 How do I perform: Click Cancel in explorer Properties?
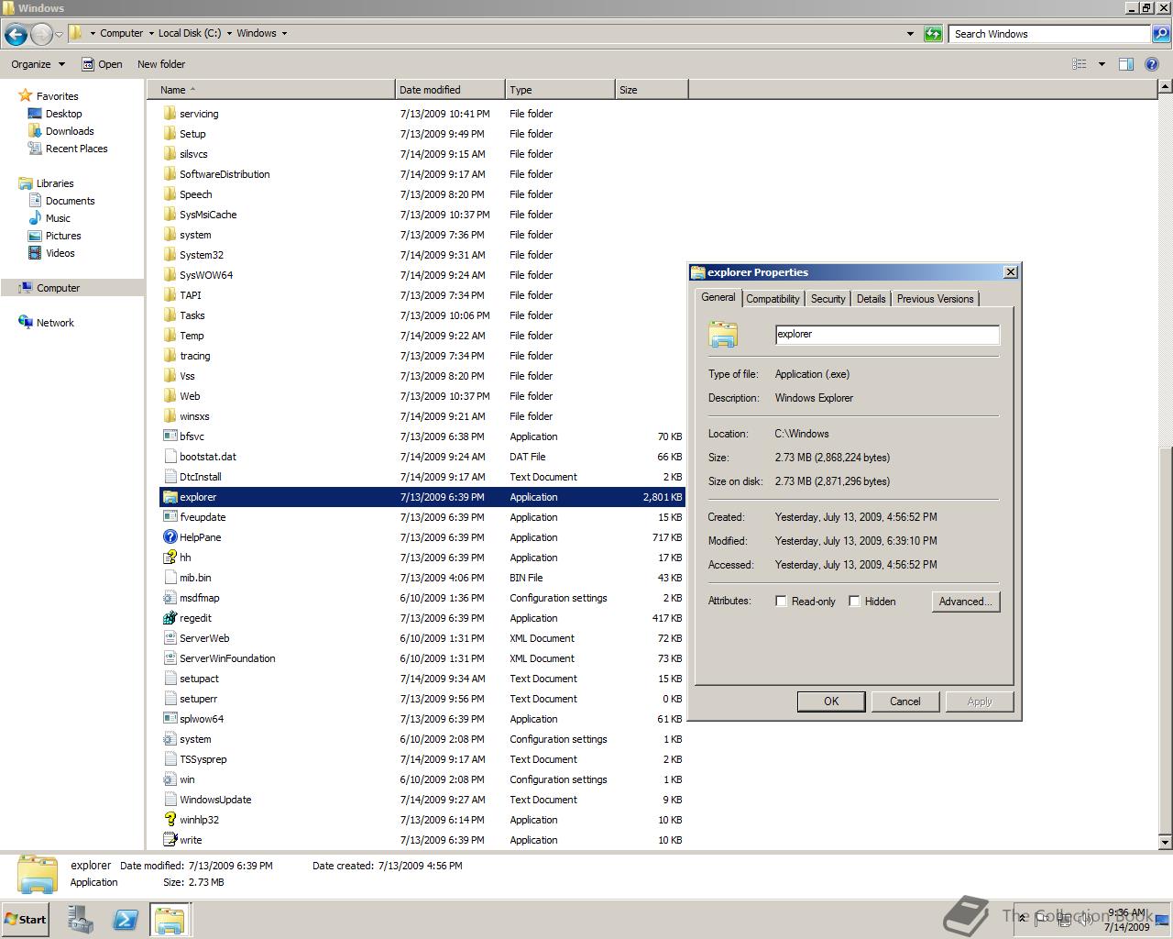click(905, 701)
